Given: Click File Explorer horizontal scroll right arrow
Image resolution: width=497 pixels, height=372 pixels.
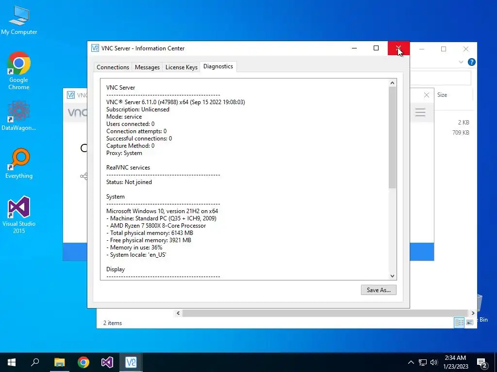Looking at the screenshot, I should click(473, 313).
